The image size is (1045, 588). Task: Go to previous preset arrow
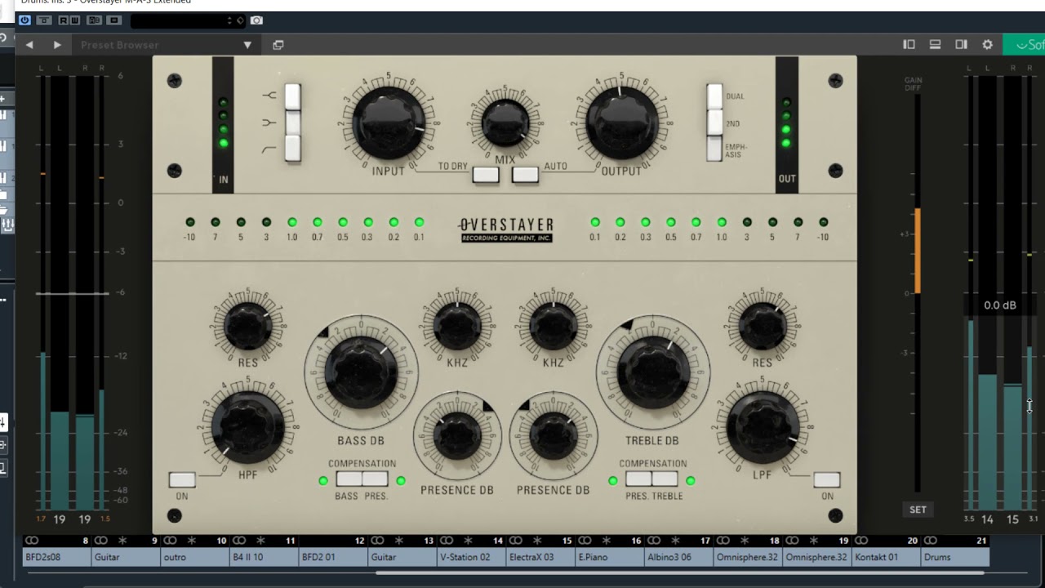tap(29, 45)
